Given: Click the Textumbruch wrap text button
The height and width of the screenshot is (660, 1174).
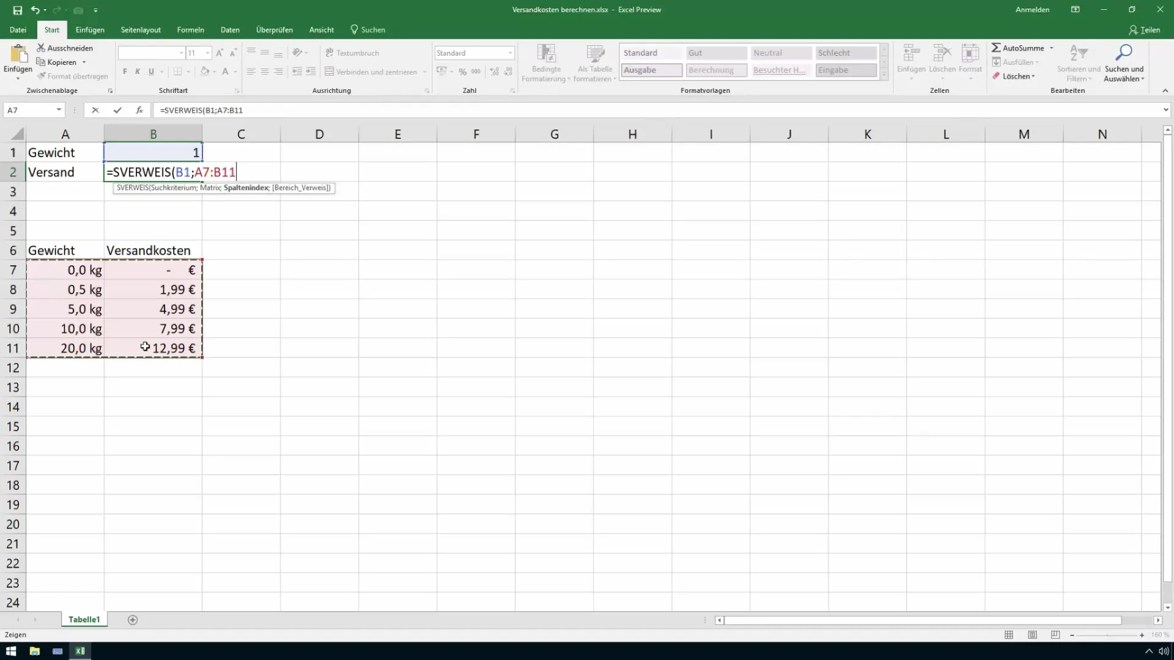Looking at the screenshot, I should coord(352,53).
